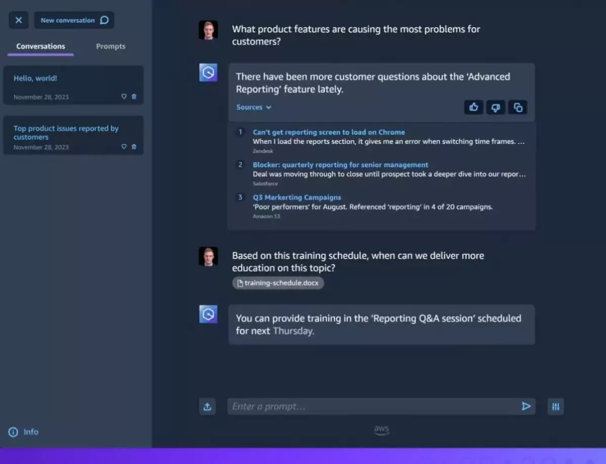The height and width of the screenshot is (464, 606).
Task: Open the Info link
Action: 23,432
